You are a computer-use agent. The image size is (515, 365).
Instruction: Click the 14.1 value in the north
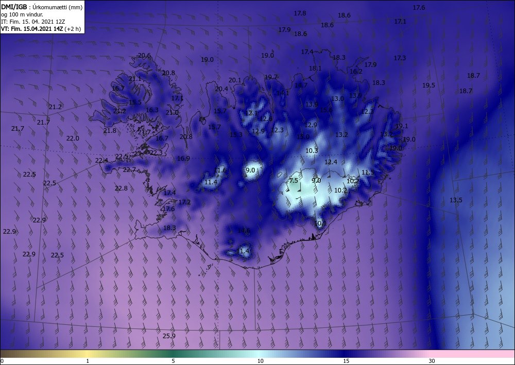click(x=283, y=93)
